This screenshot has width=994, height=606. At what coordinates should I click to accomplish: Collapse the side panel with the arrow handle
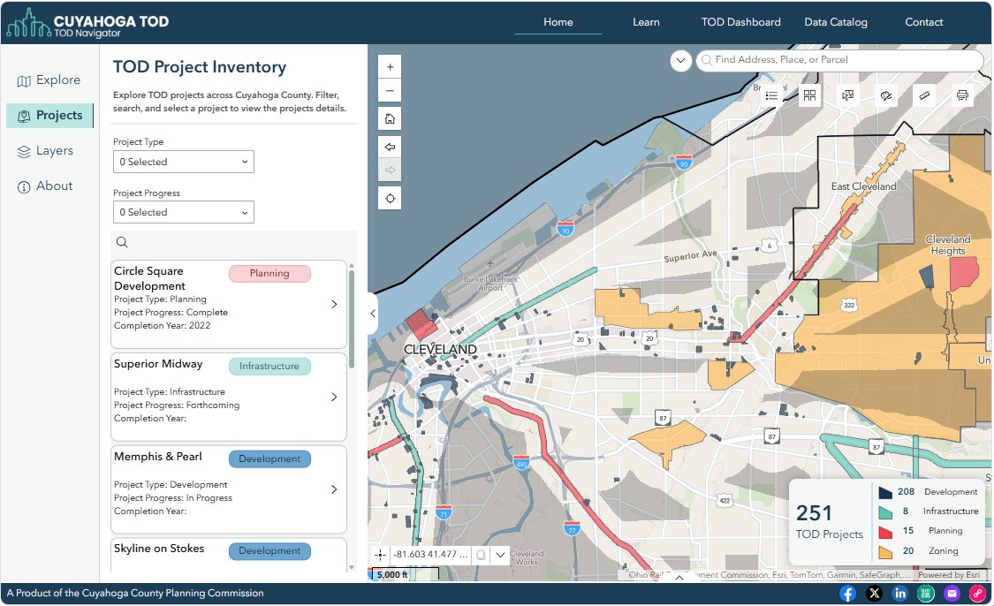pyautogui.click(x=373, y=313)
